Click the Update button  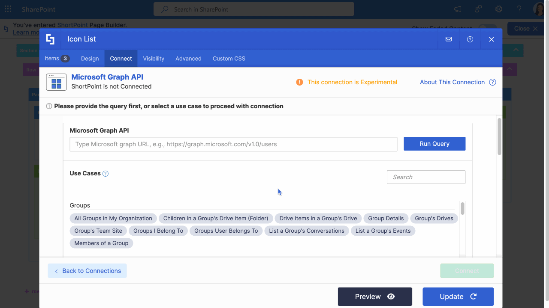458,296
